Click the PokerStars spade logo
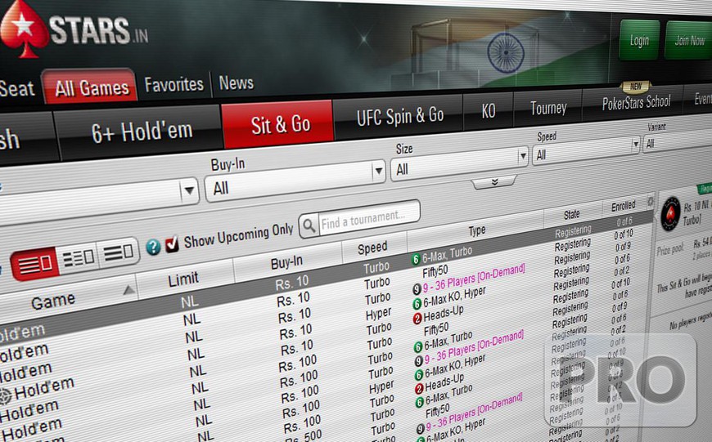 click(x=22, y=28)
